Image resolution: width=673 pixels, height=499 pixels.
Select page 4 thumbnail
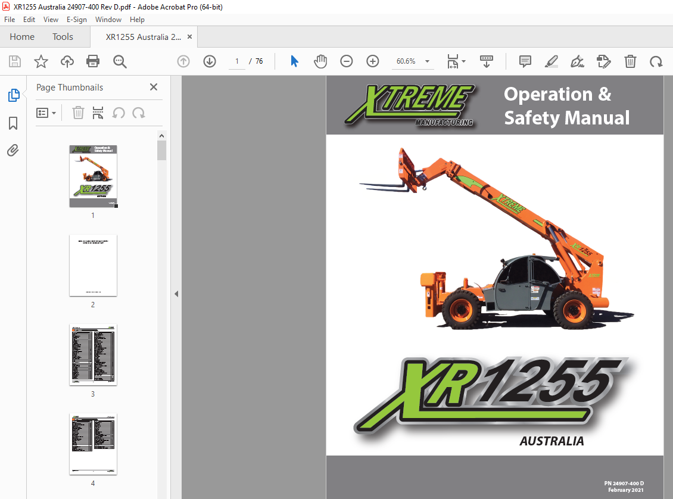93,444
